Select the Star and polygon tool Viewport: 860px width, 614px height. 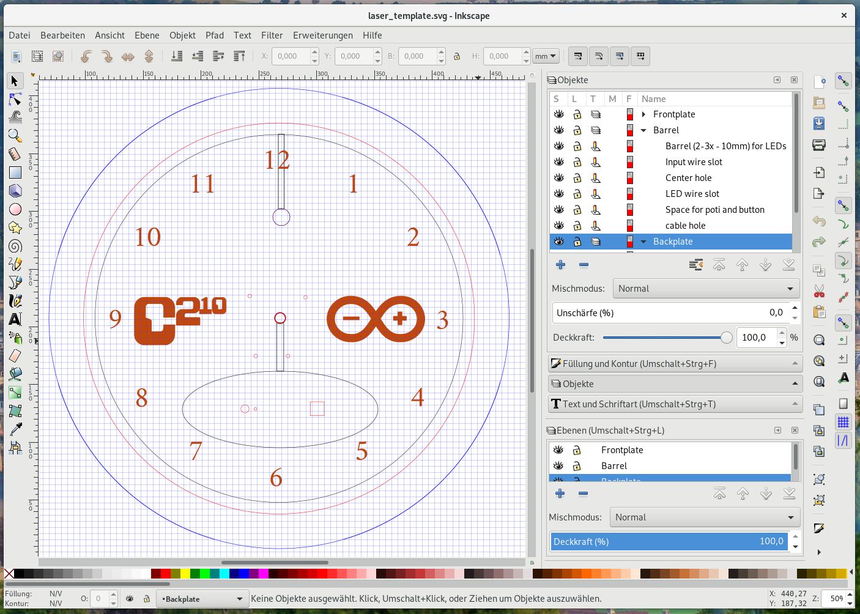click(x=15, y=227)
